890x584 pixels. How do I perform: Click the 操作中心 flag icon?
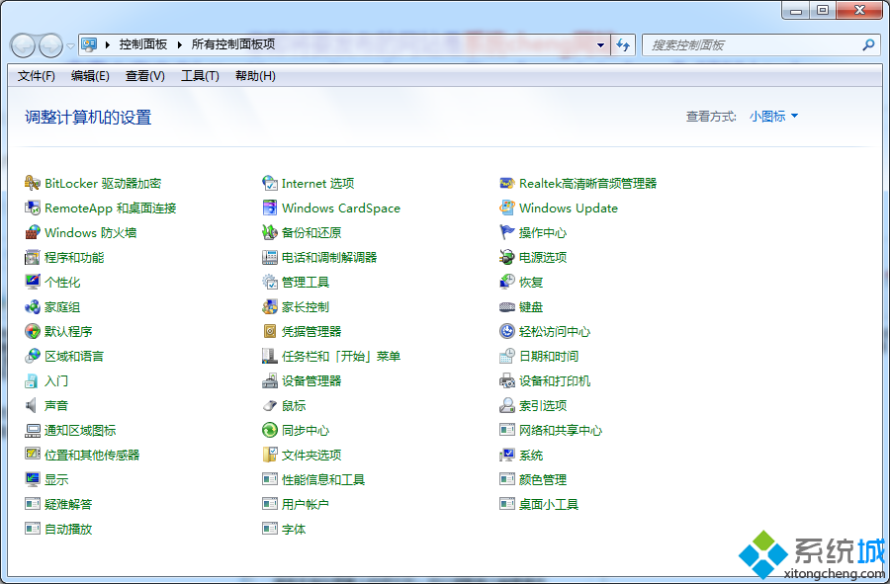pyautogui.click(x=507, y=232)
